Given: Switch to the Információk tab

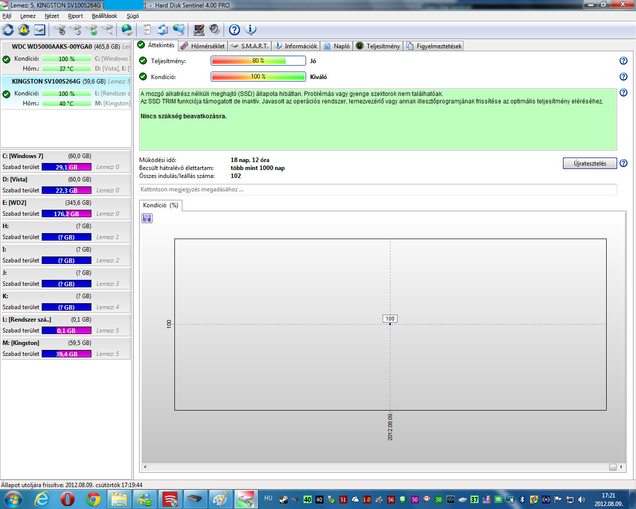Looking at the screenshot, I should point(296,46).
